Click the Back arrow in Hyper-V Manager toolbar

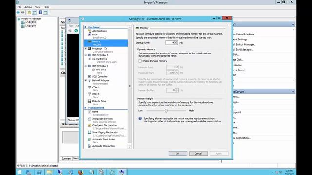tap(18, 12)
